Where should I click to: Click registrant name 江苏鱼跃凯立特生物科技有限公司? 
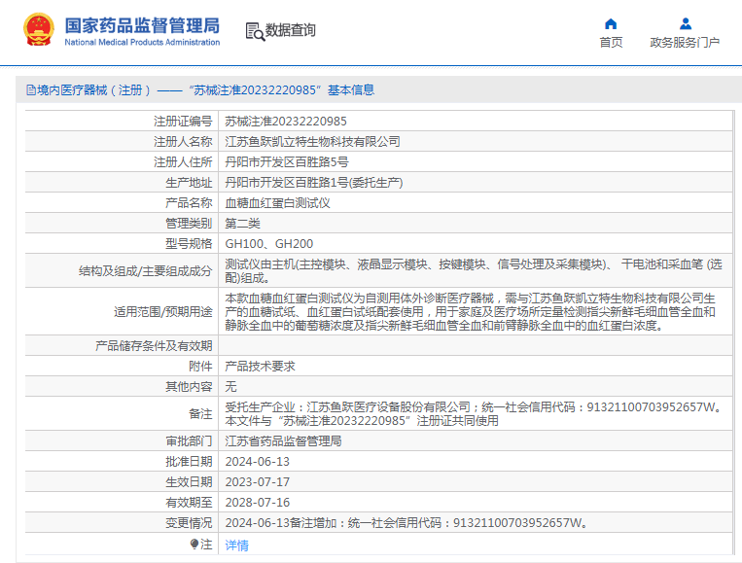click(x=312, y=142)
